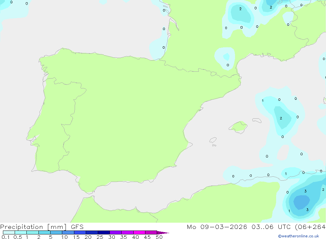Choose the 25–30 mm navy legend swatch
The image size is (326, 239).
(x=104, y=232)
